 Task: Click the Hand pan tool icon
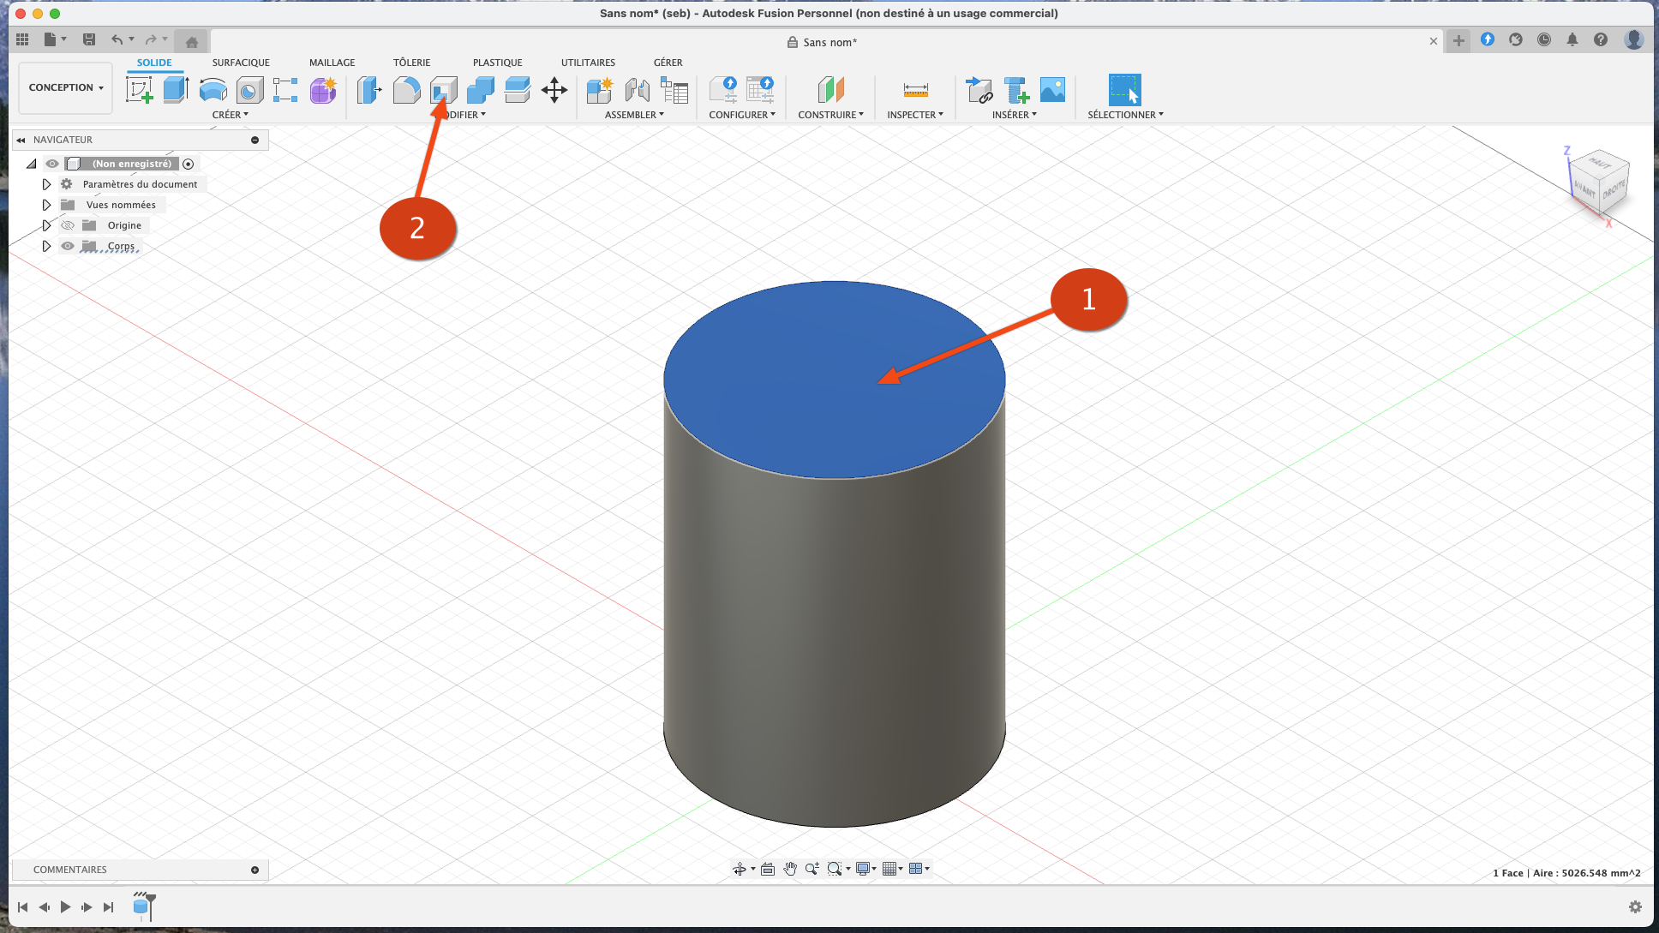click(x=790, y=869)
